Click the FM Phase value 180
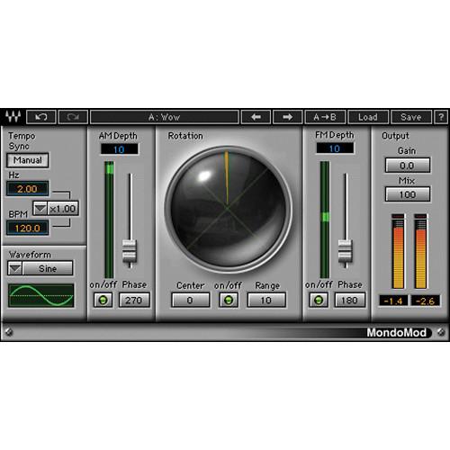The image size is (450, 450). (x=350, y=300)
